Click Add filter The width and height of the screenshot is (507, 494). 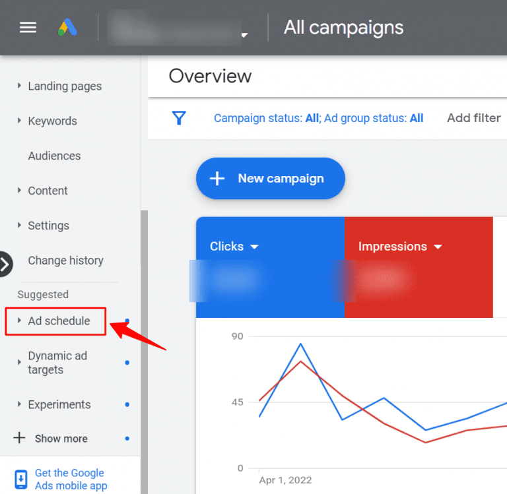[x=473, y=118]
